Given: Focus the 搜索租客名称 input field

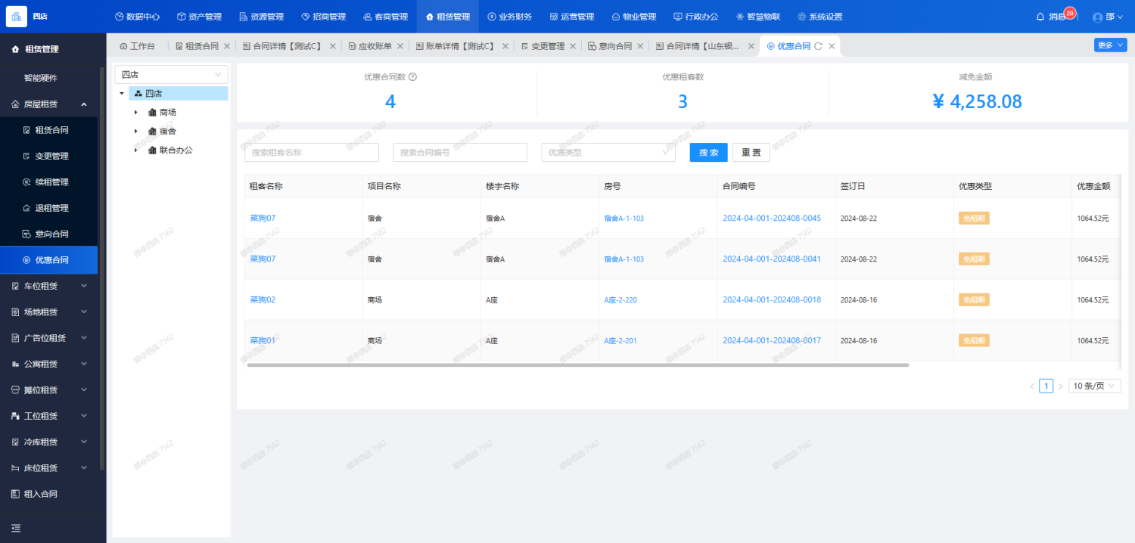Looking at the screenshot, I should [x=312, y=152].
